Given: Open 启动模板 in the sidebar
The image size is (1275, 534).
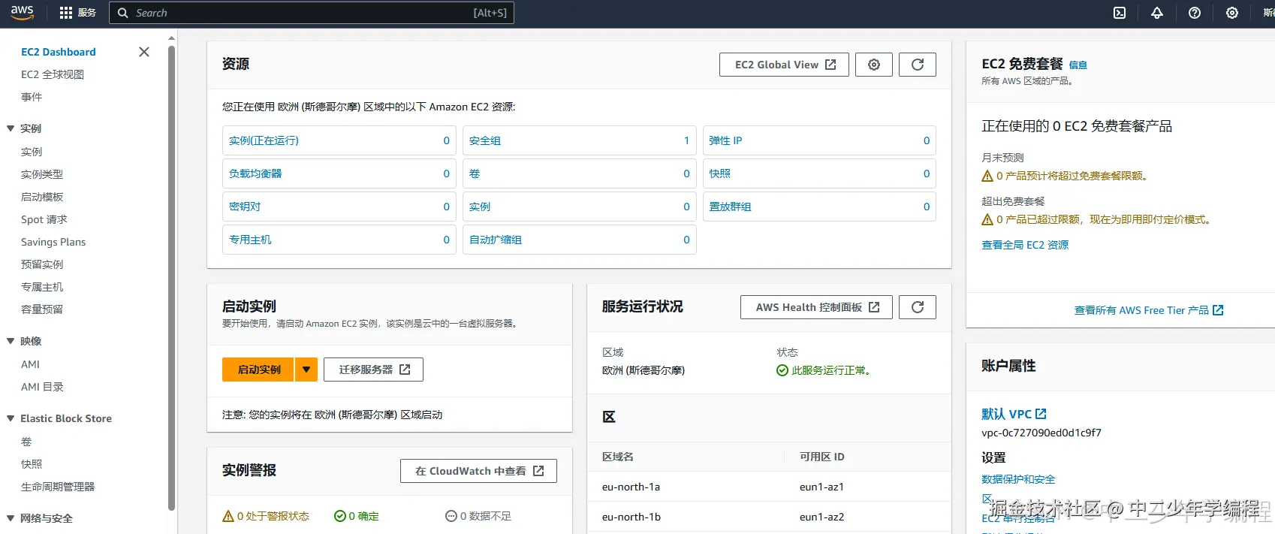Looking at the screenshot, I should click(42, 197).
